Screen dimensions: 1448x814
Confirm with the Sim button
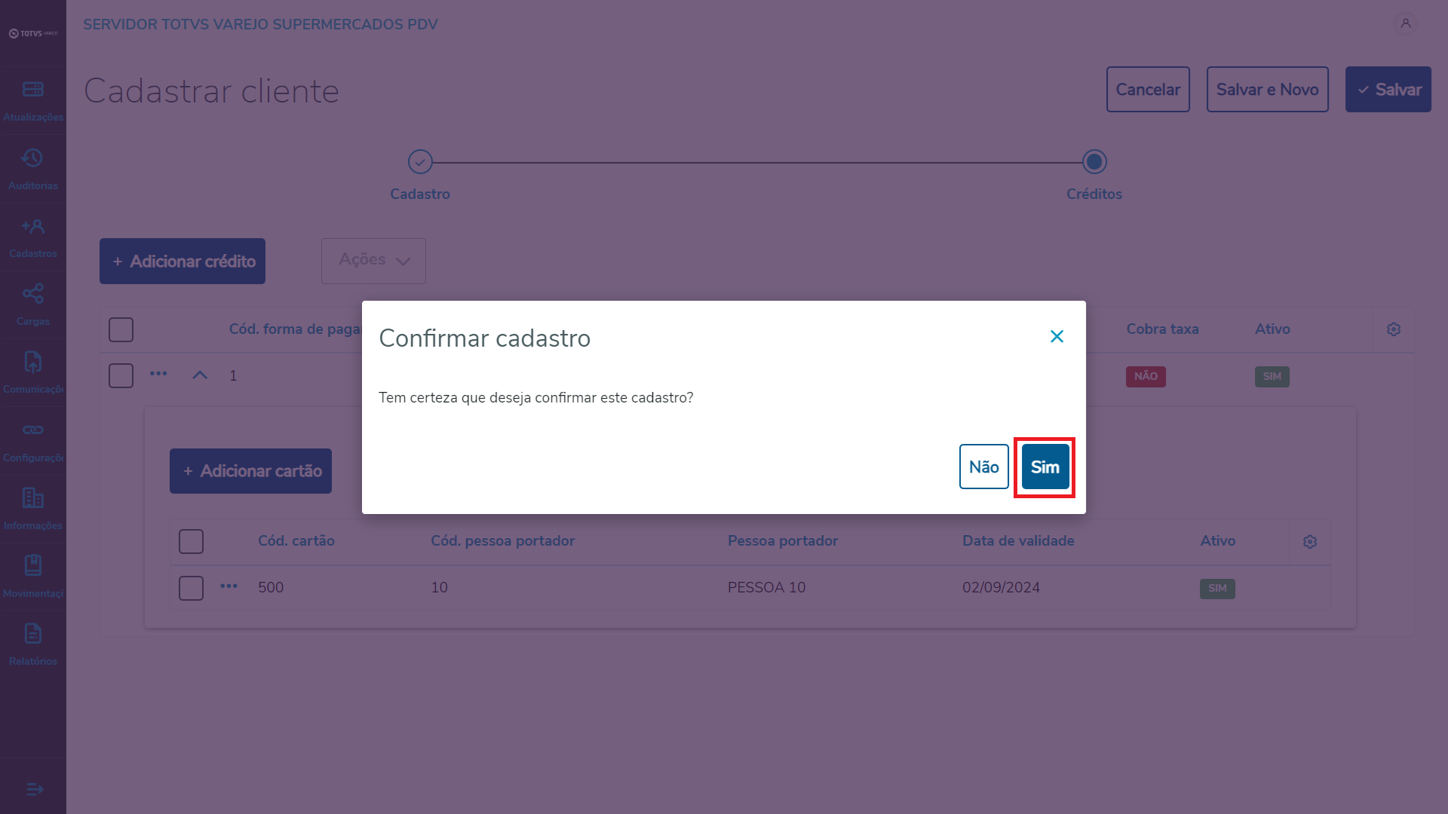tap(1045, 467)
